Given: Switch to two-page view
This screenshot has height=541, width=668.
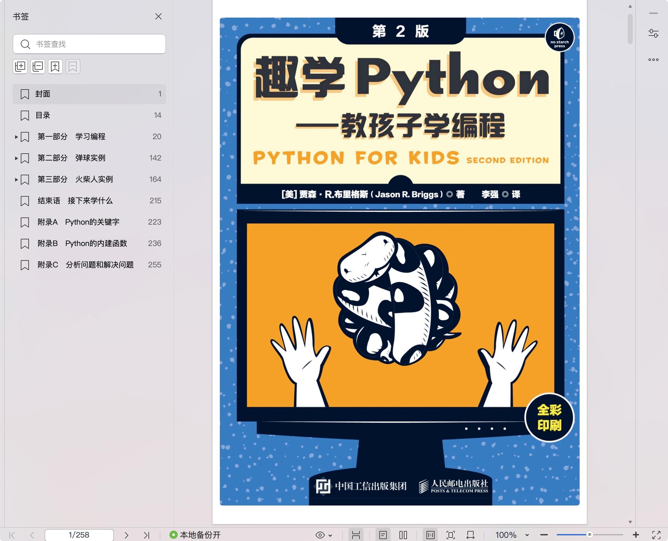Looking at the screenshot, I should (x=403, y=535).
